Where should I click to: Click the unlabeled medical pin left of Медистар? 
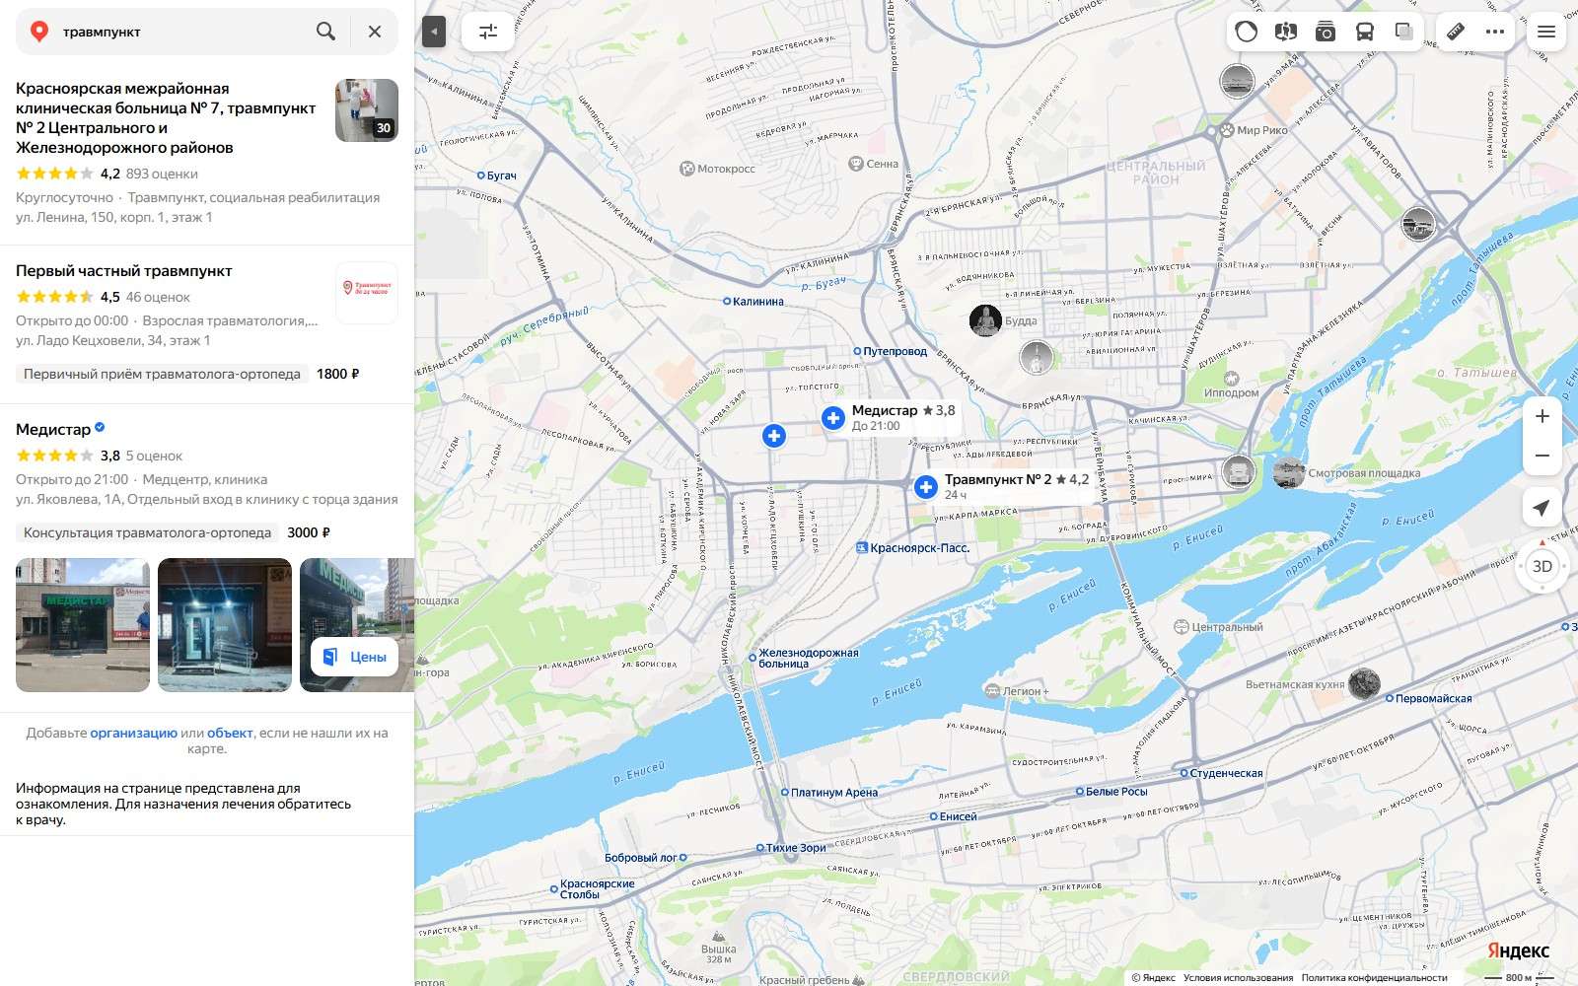click(774, 436)
